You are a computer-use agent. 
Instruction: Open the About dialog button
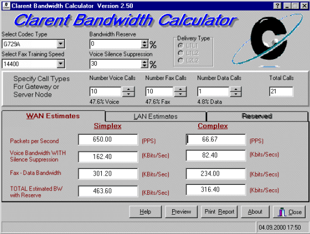[255, 212]
